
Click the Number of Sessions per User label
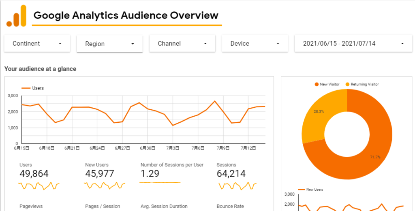point(172,165)
